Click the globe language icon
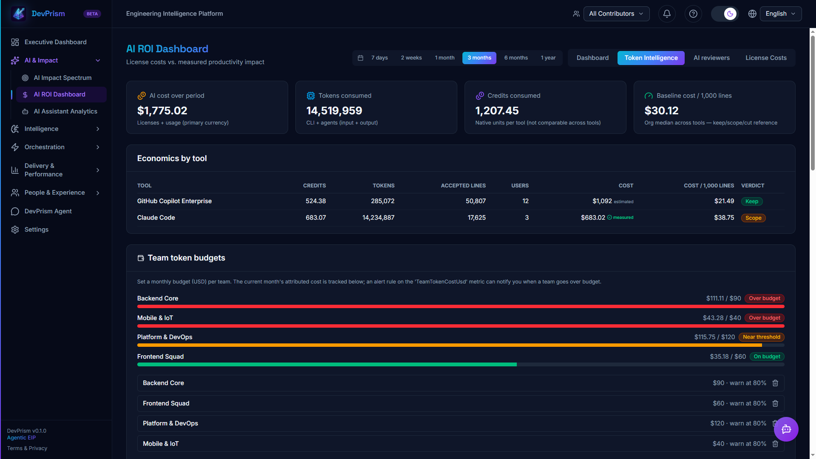 coord(752,14)
